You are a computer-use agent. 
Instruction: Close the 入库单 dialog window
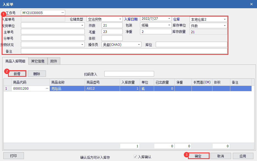(x=251, y=4)
